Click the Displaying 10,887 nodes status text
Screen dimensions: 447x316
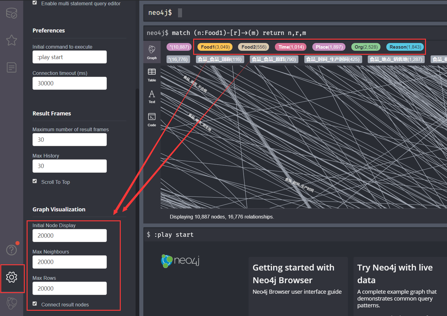(222, 217)
